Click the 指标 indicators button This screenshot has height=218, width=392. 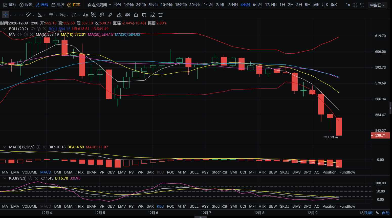click(x=10, y=5)
